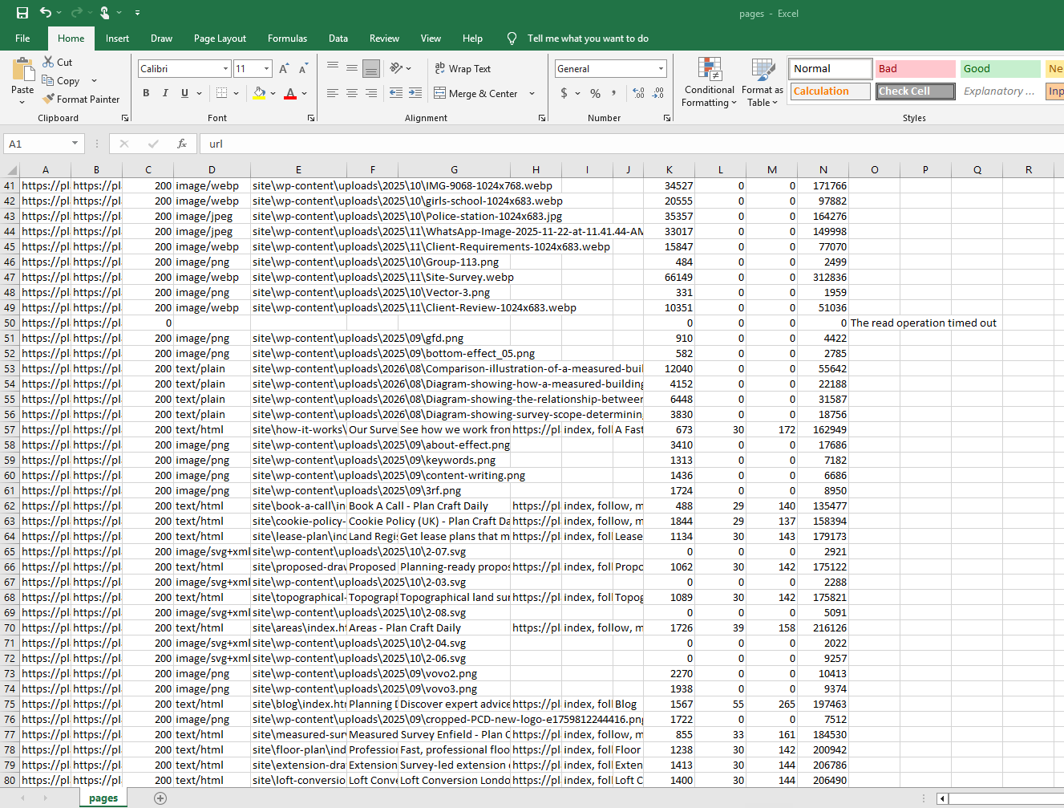This screenshot has height=808, width=1064.
Task: Click Insert Function fx icon
Action: (x=182, y=144)
